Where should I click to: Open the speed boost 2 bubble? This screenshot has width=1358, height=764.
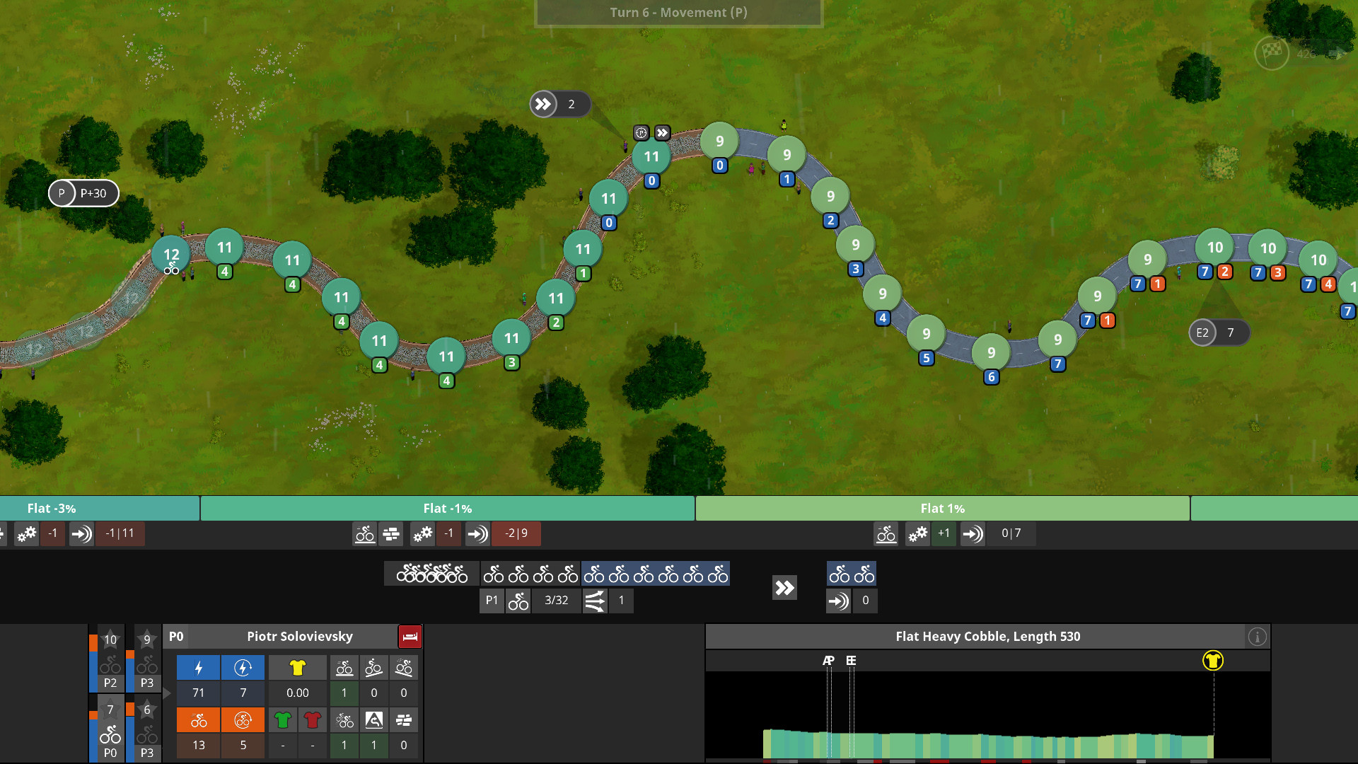(559, 105)
